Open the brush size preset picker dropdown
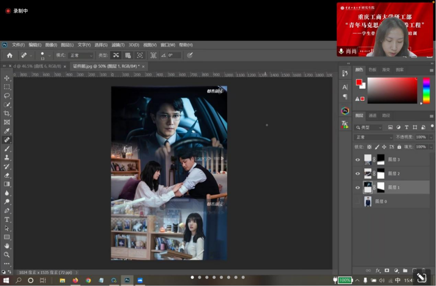This screenshot has height=286, width=436. click(50, 56)
